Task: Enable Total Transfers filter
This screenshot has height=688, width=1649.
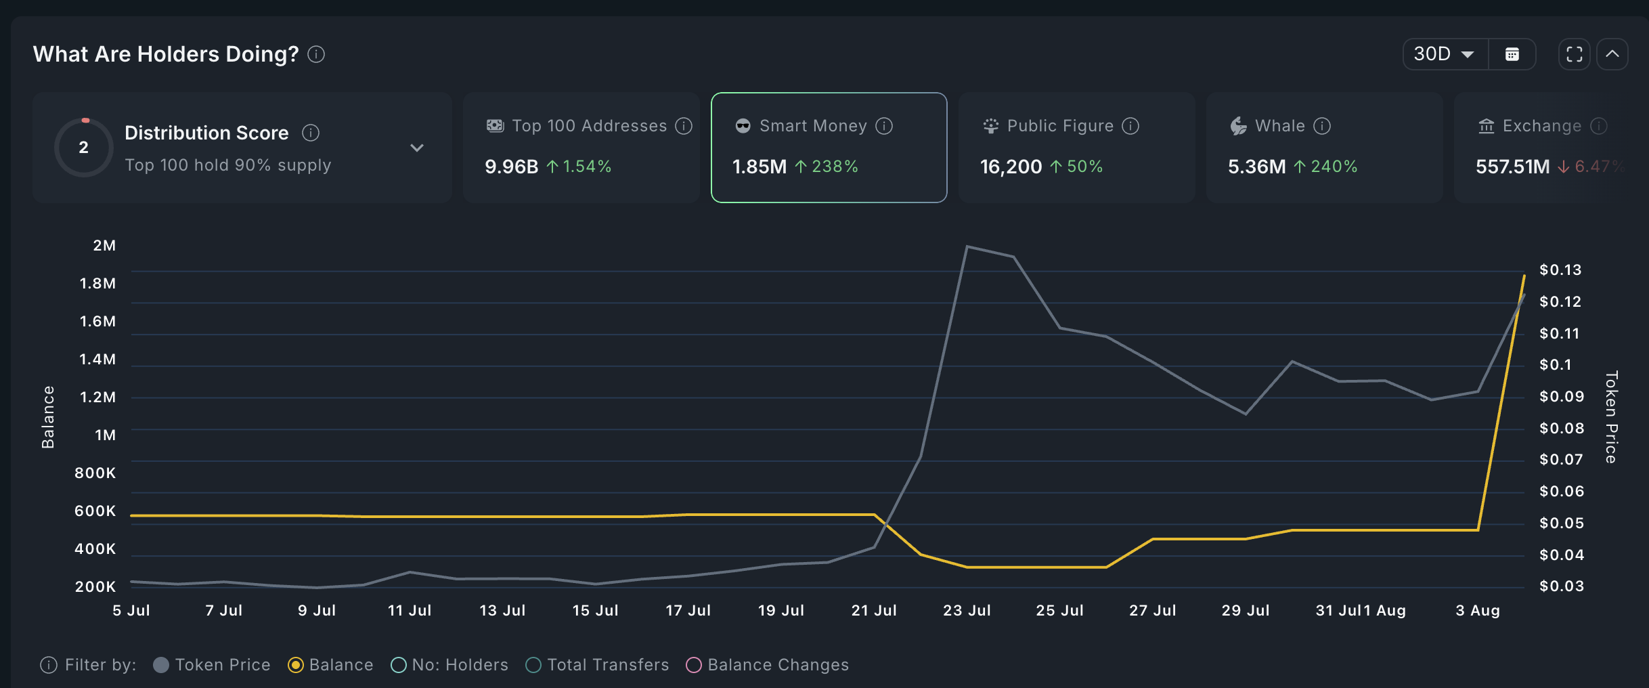Action: (533, 665)
